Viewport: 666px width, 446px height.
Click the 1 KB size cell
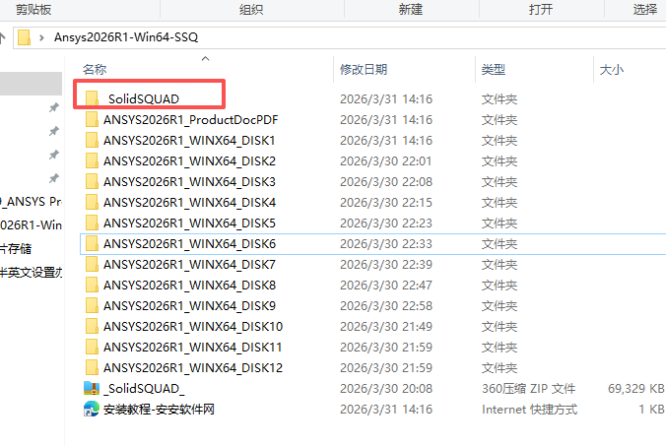coord(651,410)
